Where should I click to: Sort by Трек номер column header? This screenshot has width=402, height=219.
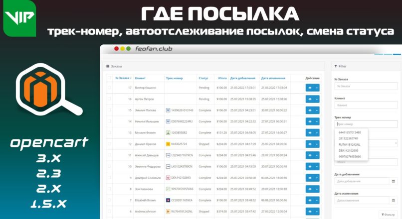(175, 78)
